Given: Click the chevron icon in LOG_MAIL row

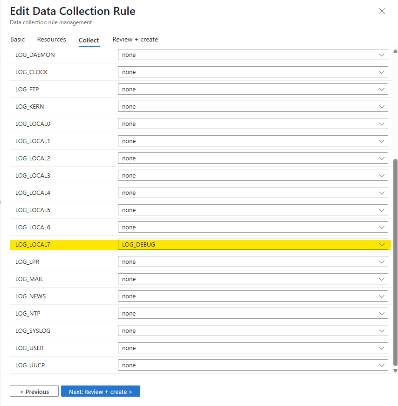Looking at the screenshot, I should point(382,279).
